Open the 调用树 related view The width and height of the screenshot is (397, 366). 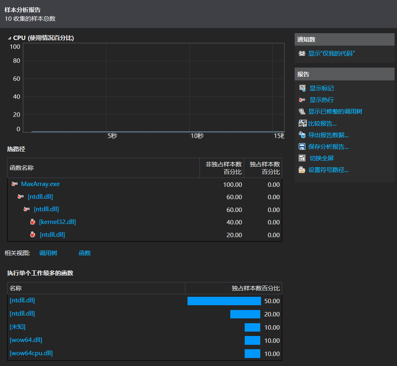(x=48, y=253)
